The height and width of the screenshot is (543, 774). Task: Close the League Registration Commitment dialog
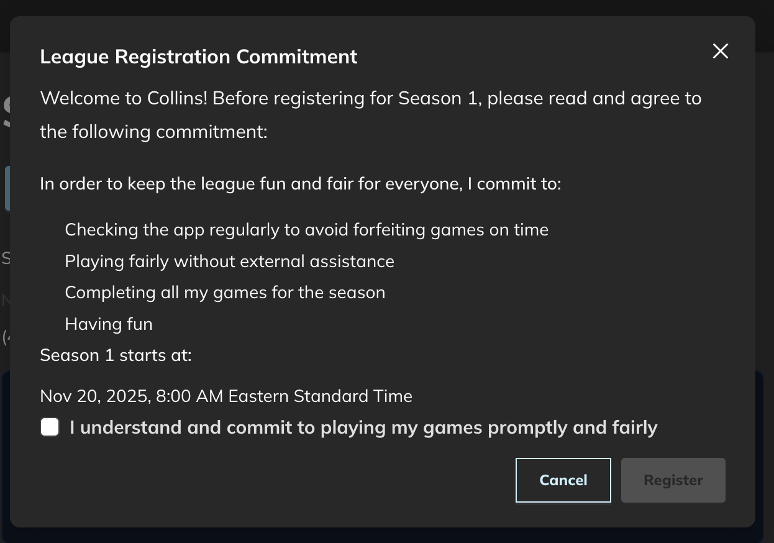[720, 51]
